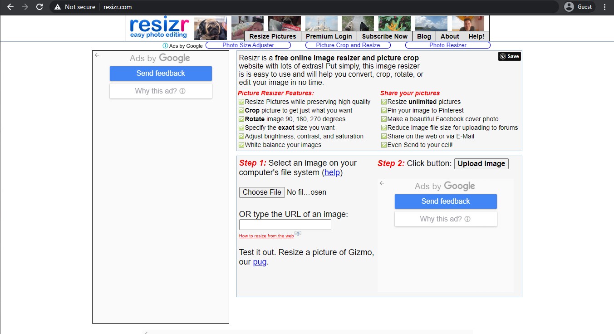Go to the Blog tab
The image size is (614, 334).
(x=424, y=36)
